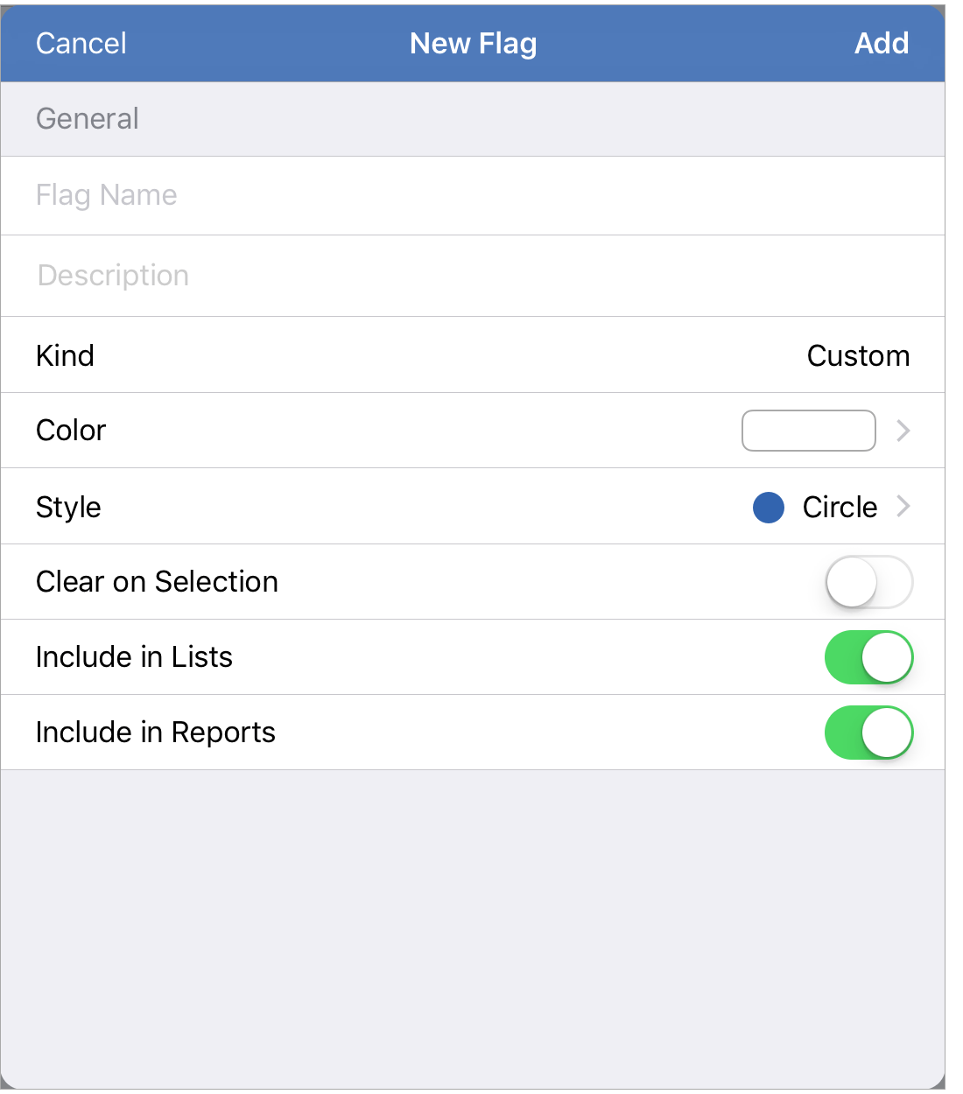Select the Description input field
This screenshot has width=963, height=1094.
tap(263, 276)
